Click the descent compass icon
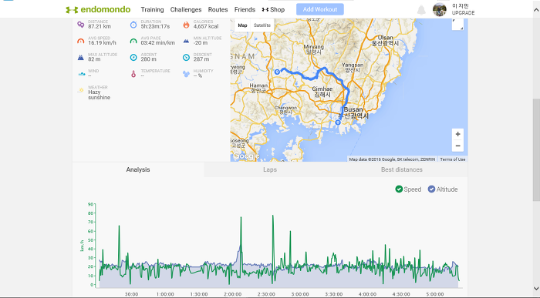 point(186,58)
